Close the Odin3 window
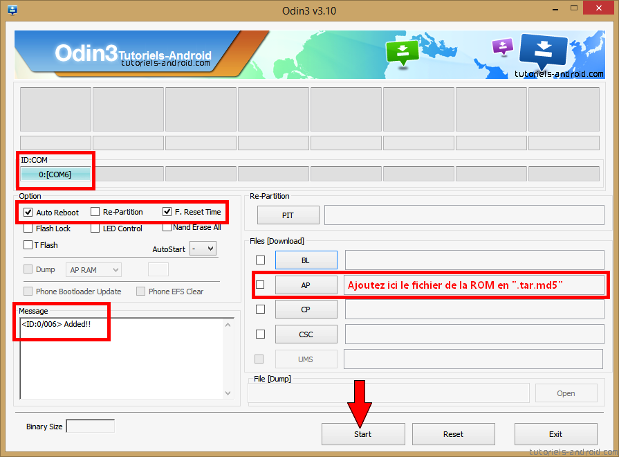Viewport: 619px width, 457px height. coord(598,8)
